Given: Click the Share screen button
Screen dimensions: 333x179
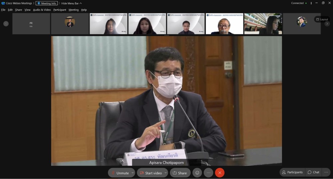Looking at the screenshot, I should (x=180, y=173).
